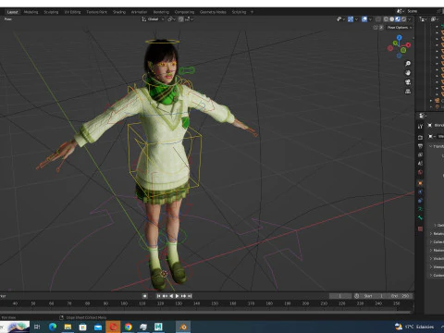The height and width of the screenshot is (333, 444).
Task: Click the red X axis on navigation gizmo
Action: pos(408,45)
